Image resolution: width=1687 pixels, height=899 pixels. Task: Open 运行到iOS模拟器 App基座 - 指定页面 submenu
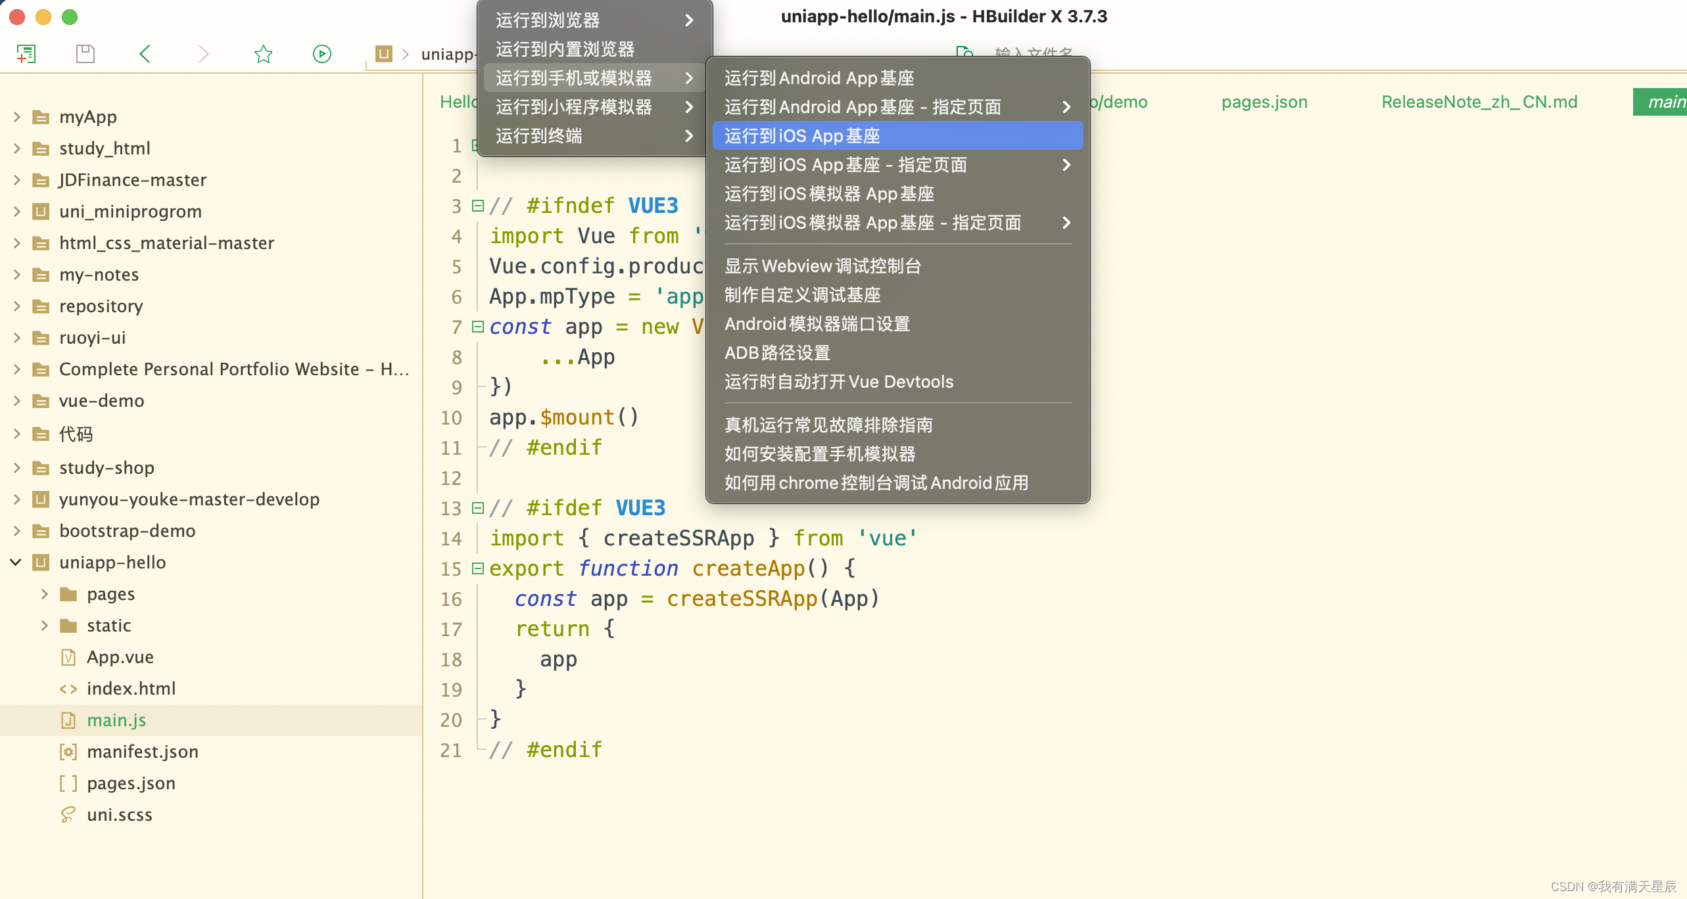point(897,222)
